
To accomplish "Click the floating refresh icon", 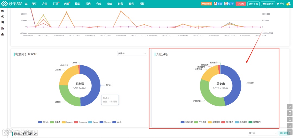I will (290, 126).
